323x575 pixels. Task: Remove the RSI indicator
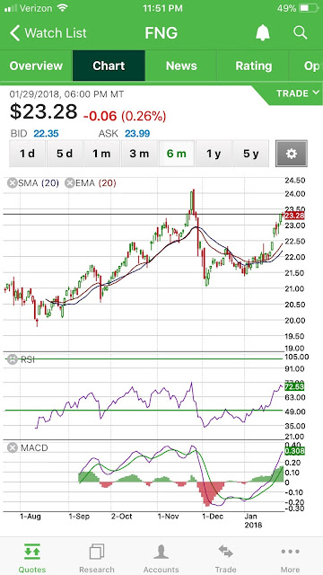[13, 359]
